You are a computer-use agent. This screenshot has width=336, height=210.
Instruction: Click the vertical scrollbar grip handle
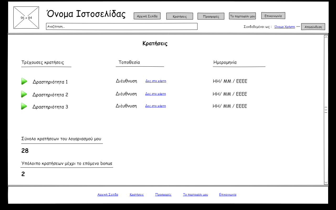click(326, 110)
